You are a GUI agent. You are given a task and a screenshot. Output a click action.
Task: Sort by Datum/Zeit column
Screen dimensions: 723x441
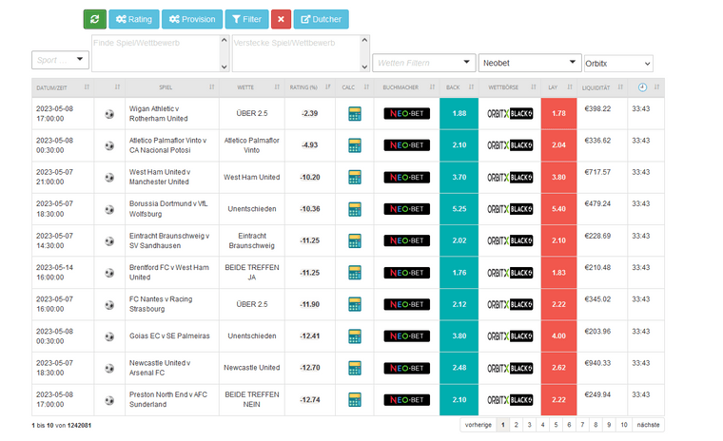coord(63,87)
